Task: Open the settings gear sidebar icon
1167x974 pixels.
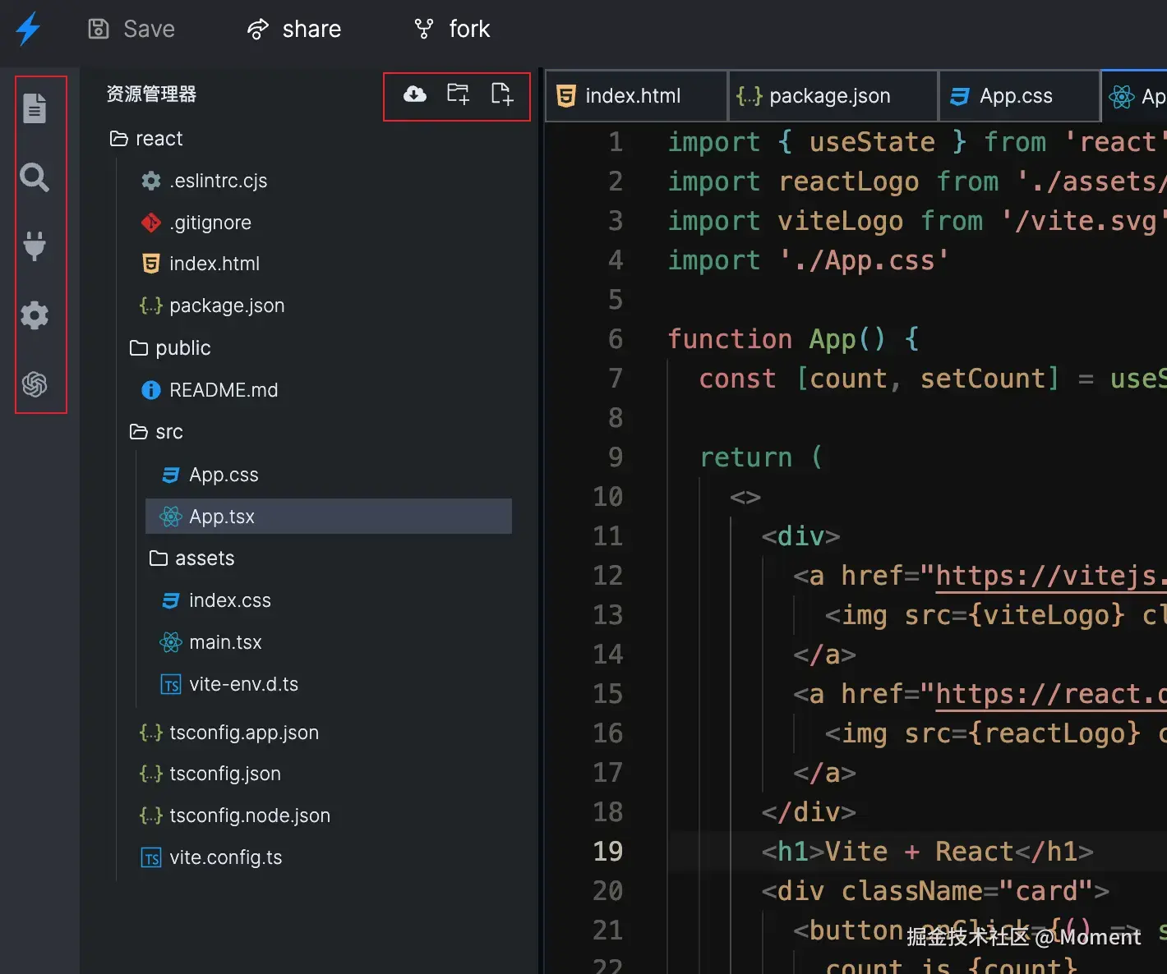Action: point(35,315)
